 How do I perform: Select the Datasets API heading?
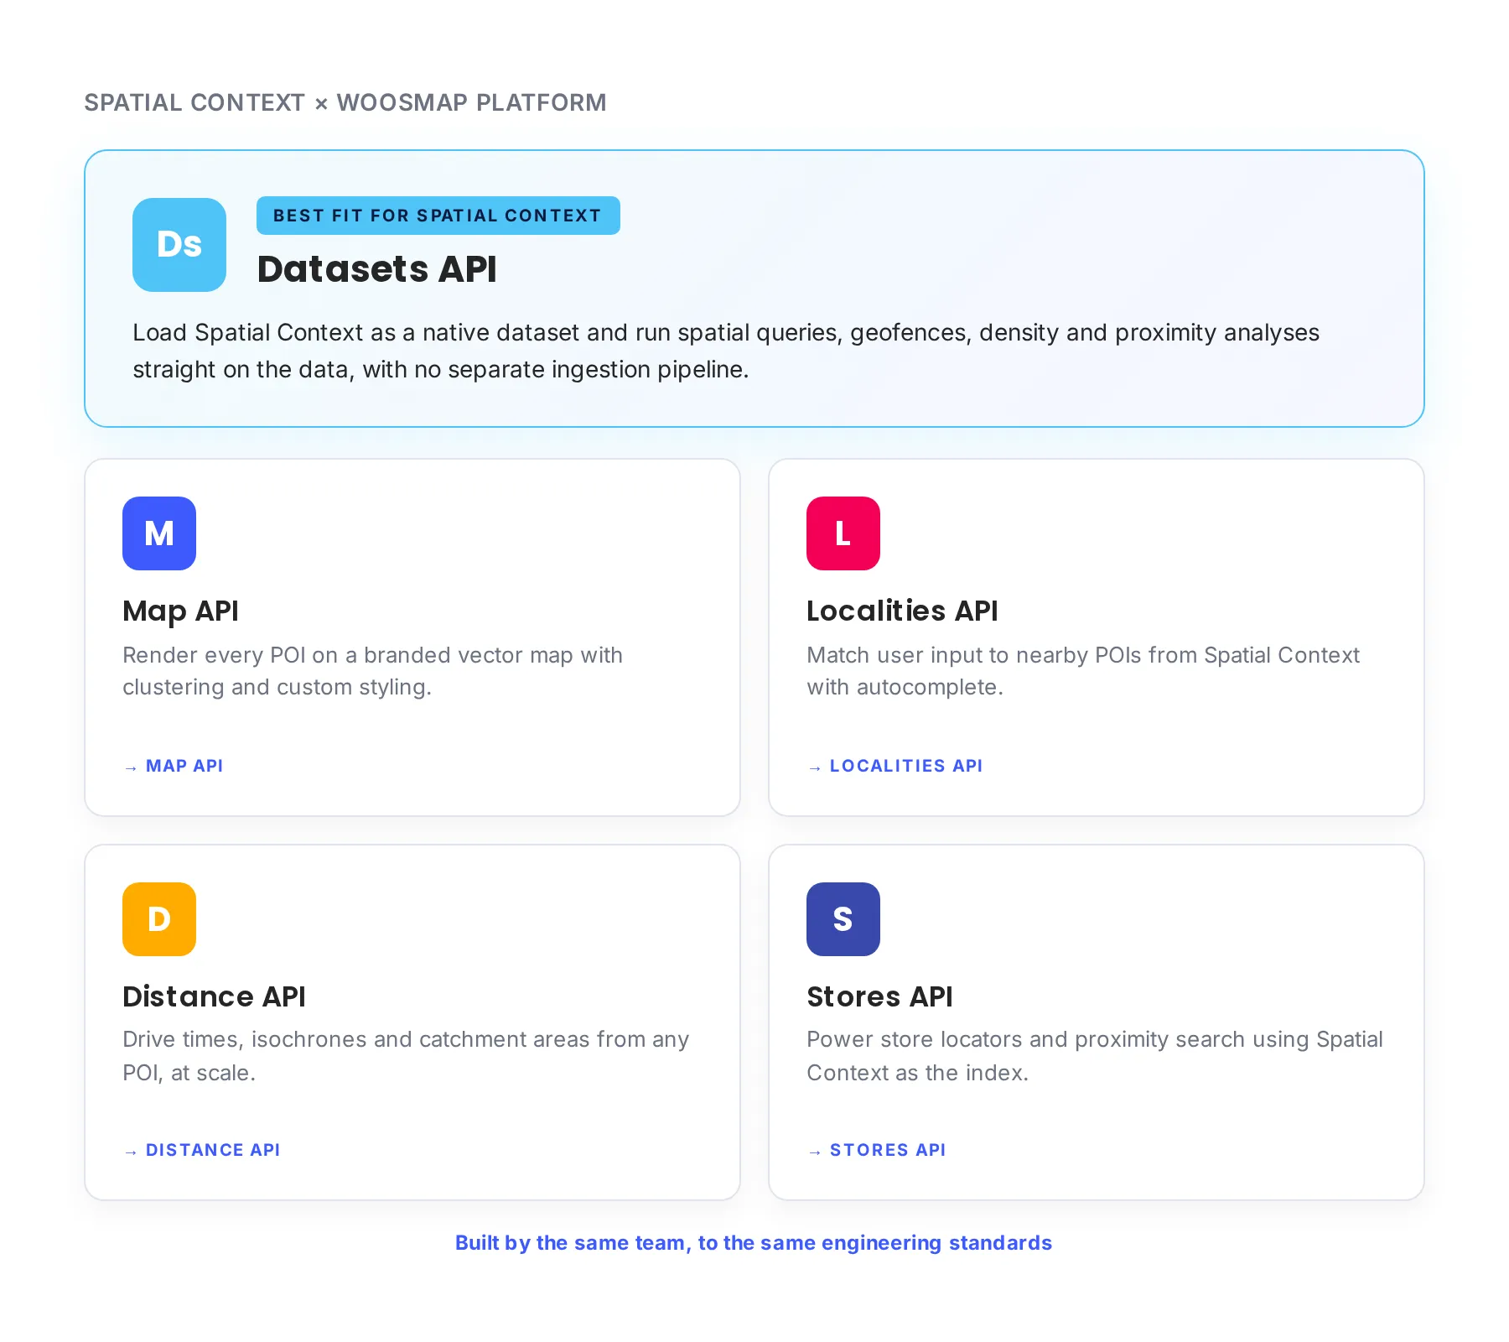(377, 269)
